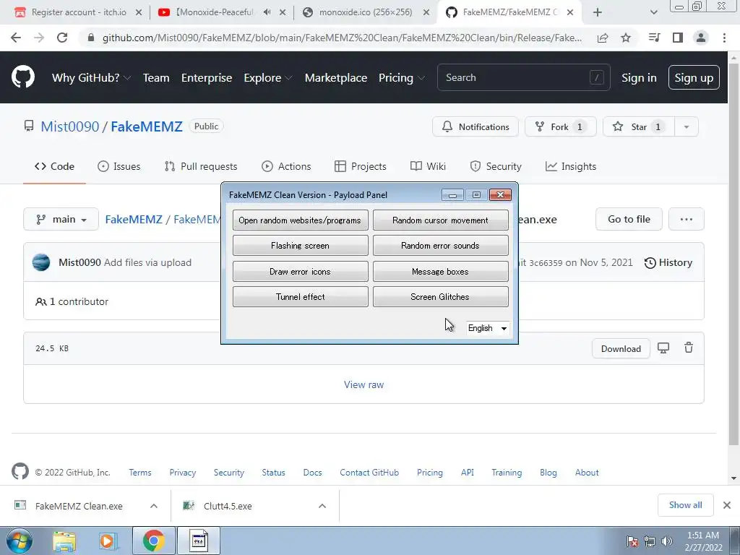Expand the main branch selector
Viewport: 740px width, 555px height.
click(61, 219)
